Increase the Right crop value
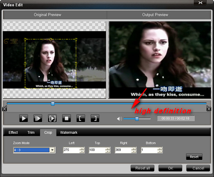214x177 pixels. click(134, 149)
